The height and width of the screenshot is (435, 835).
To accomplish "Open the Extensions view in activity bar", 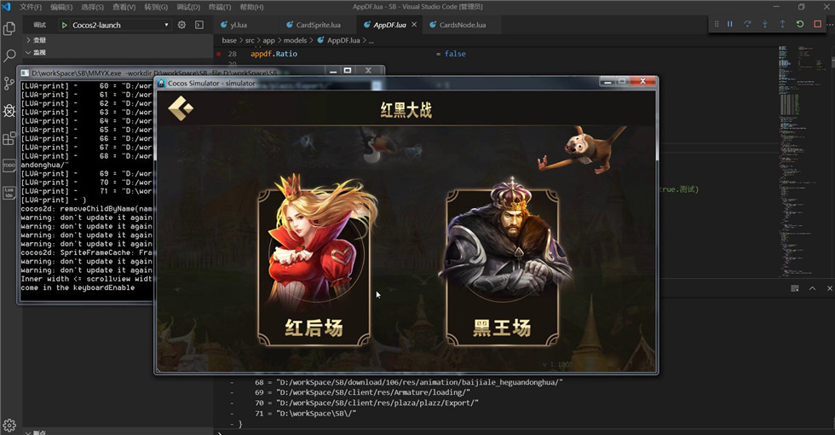I will pos(9,138).
